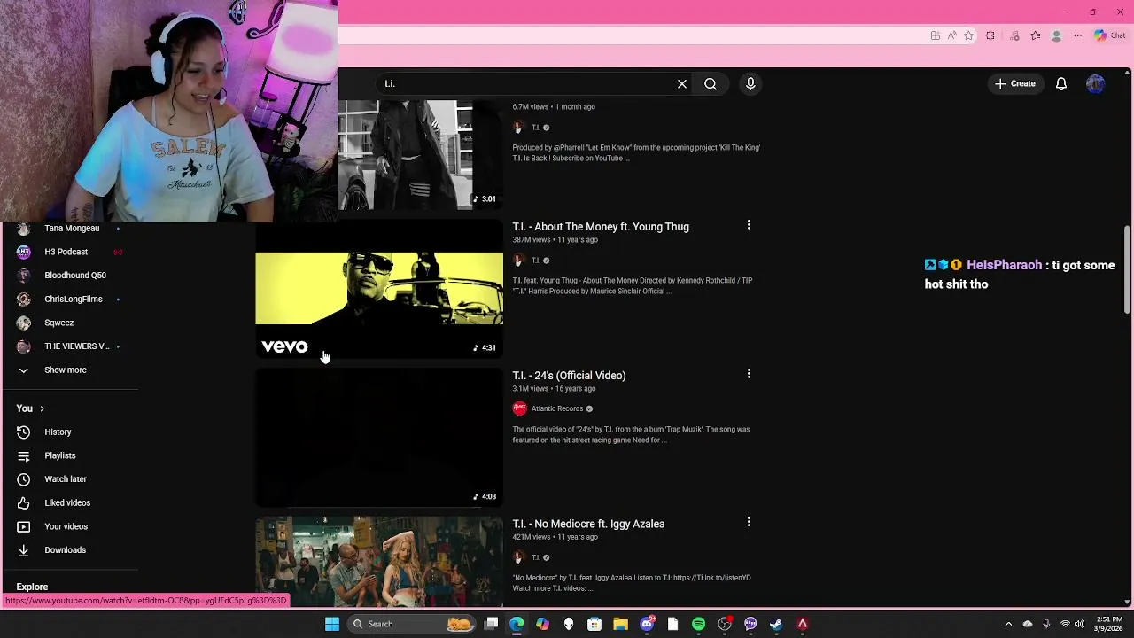Image resolution: width=1134 pixels, height=638 pixels.
Task: Open Edge extensions puzzle icon
Action: click(x=990, y=35)
